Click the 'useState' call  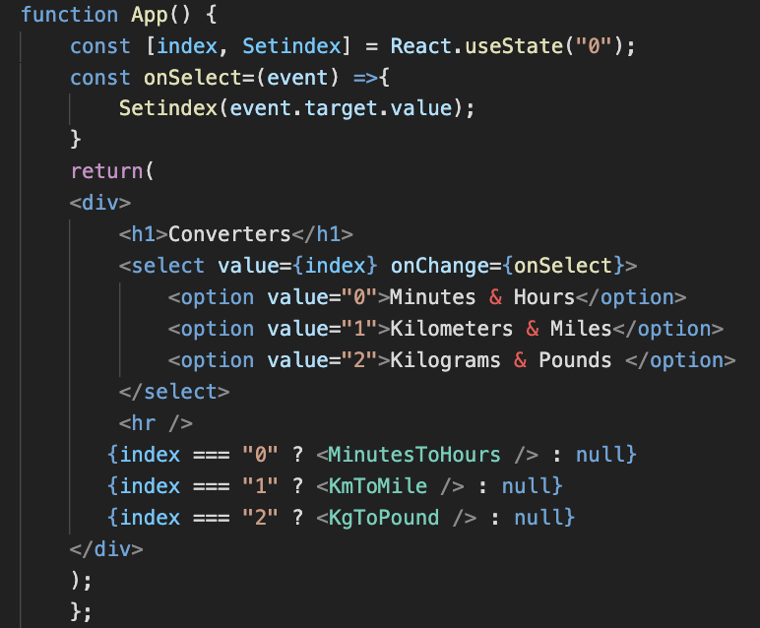click(514, 46)
